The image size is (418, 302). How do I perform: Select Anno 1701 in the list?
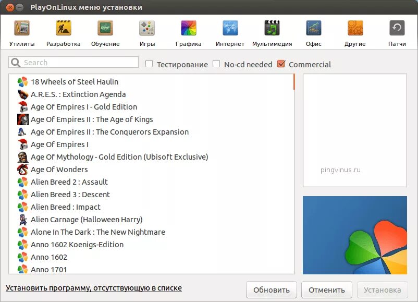point(49,270)
